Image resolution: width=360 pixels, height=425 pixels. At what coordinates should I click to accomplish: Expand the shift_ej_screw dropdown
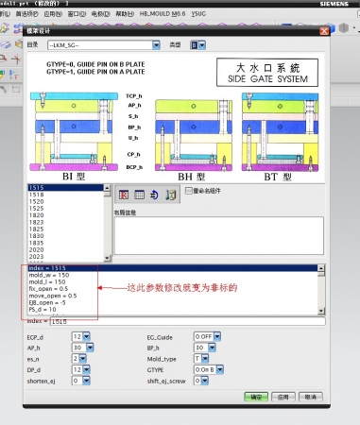(205, 381)
